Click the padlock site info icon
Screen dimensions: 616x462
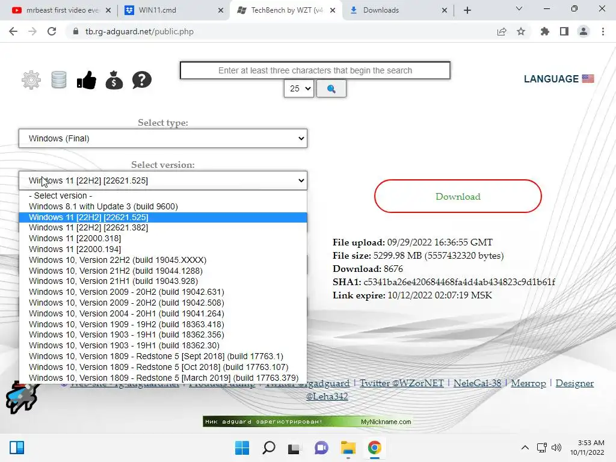point(76,31)
